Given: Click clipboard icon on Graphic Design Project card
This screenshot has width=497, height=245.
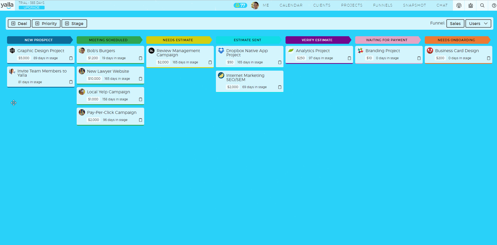Looking at the screenshot, I should click(x=71, y=58).
